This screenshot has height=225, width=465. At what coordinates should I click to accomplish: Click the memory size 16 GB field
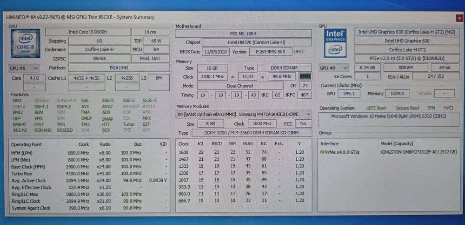213,68
